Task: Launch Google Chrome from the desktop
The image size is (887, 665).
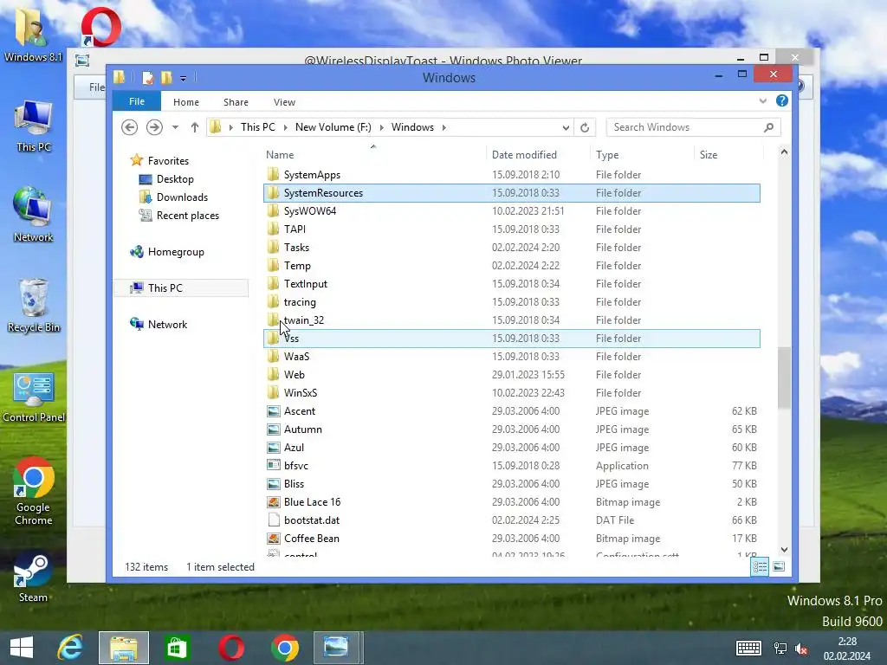Action: pos(34,491)
